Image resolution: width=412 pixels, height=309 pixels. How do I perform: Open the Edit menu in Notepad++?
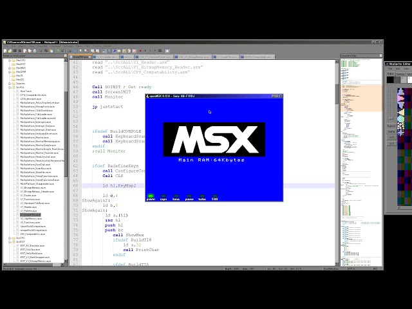coord(14,46)
